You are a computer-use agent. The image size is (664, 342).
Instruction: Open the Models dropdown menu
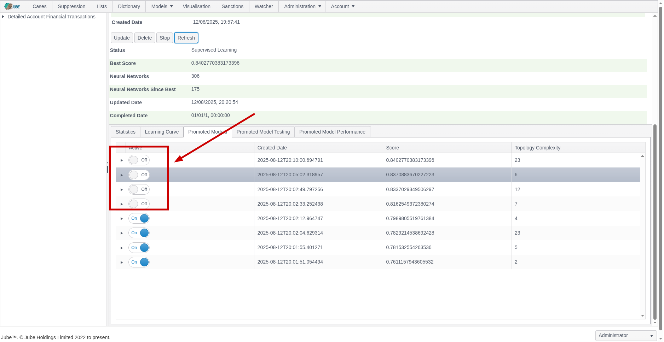(162, 6)
